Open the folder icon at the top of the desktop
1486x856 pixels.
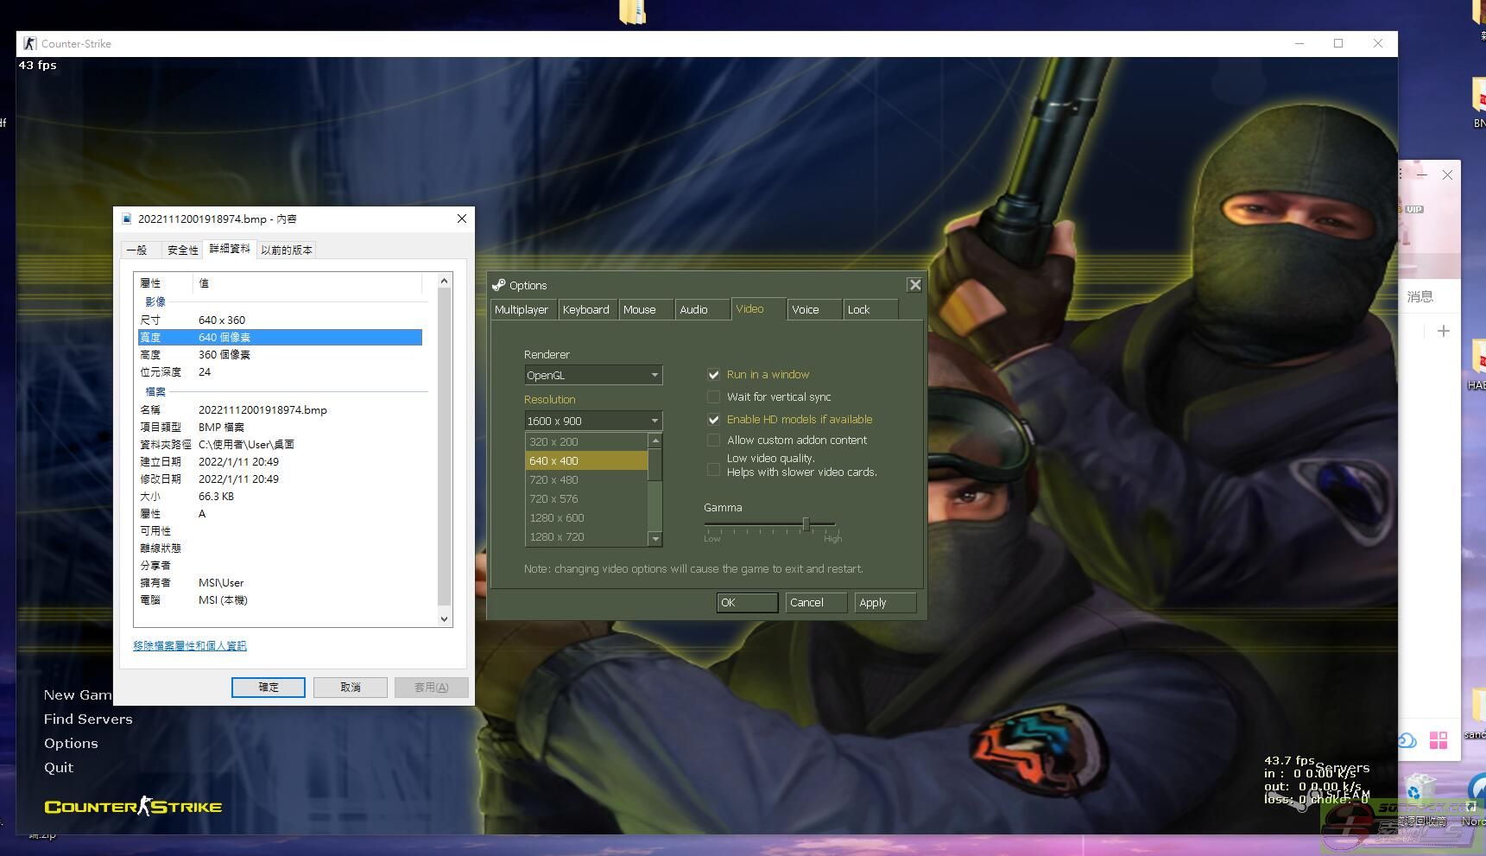[632, 11]
